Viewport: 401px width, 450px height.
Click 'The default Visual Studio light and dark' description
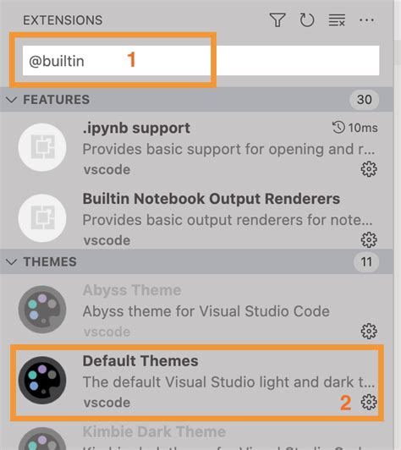pyautogui.click(x=228, y=382)
